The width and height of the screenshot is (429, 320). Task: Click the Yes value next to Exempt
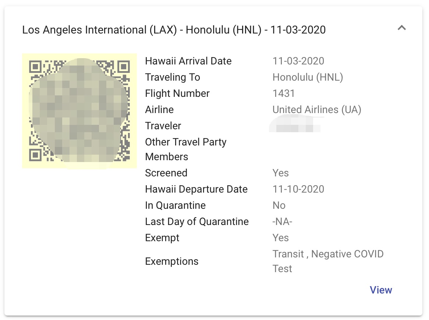(x=280, y=238)
